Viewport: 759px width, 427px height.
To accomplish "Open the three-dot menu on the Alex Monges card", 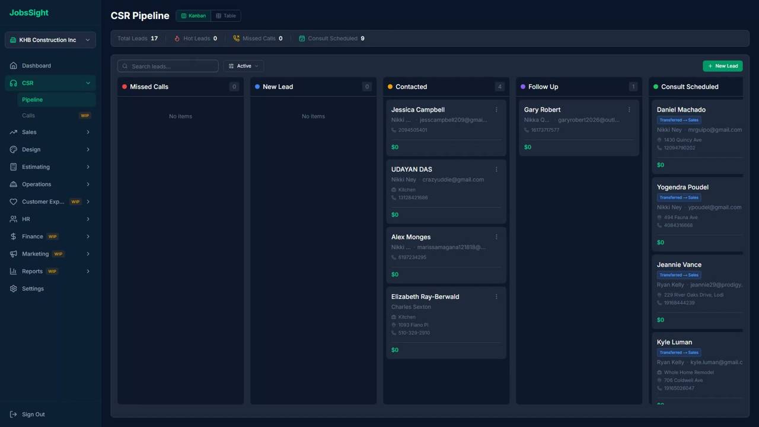I will (x=496, y=237).
